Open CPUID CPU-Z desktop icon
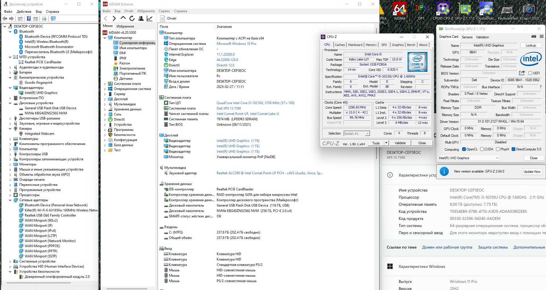The height and width of the screenshot is (290, 546). [x=443, y=11]
